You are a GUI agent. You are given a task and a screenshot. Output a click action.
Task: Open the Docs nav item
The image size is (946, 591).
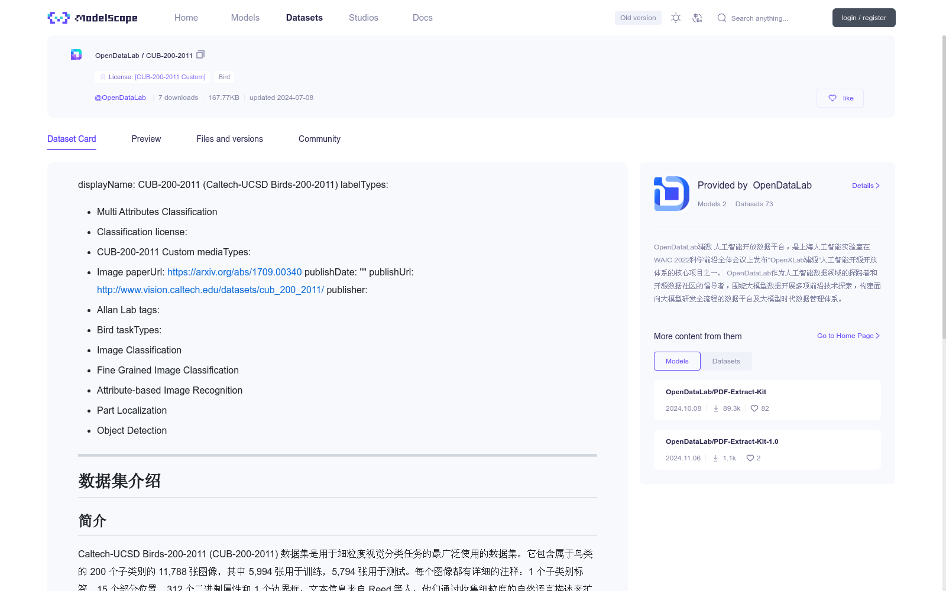(423, 18)
